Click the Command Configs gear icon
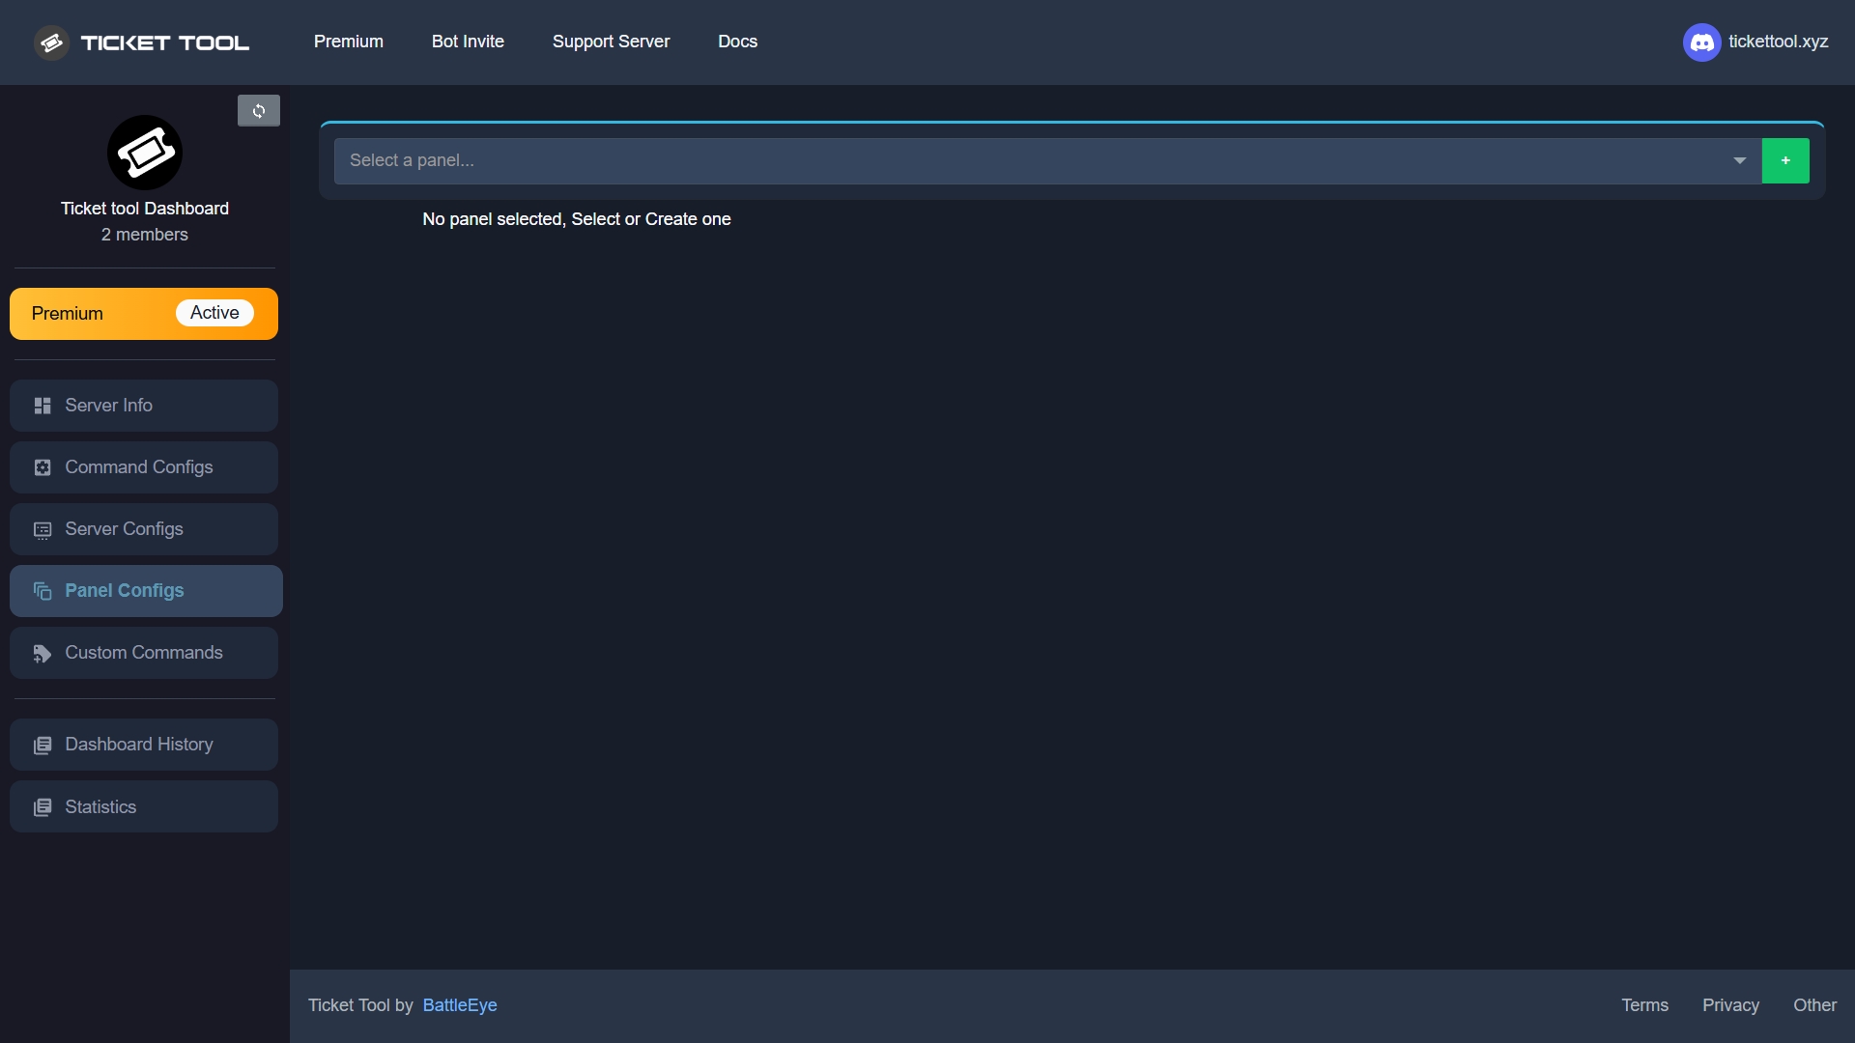Viewport: 1855px width, 1043px height. pyautogui.click(x=43, y=467)
